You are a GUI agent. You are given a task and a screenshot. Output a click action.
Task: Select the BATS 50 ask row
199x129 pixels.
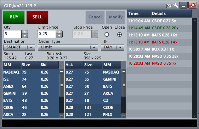point(93,86)
